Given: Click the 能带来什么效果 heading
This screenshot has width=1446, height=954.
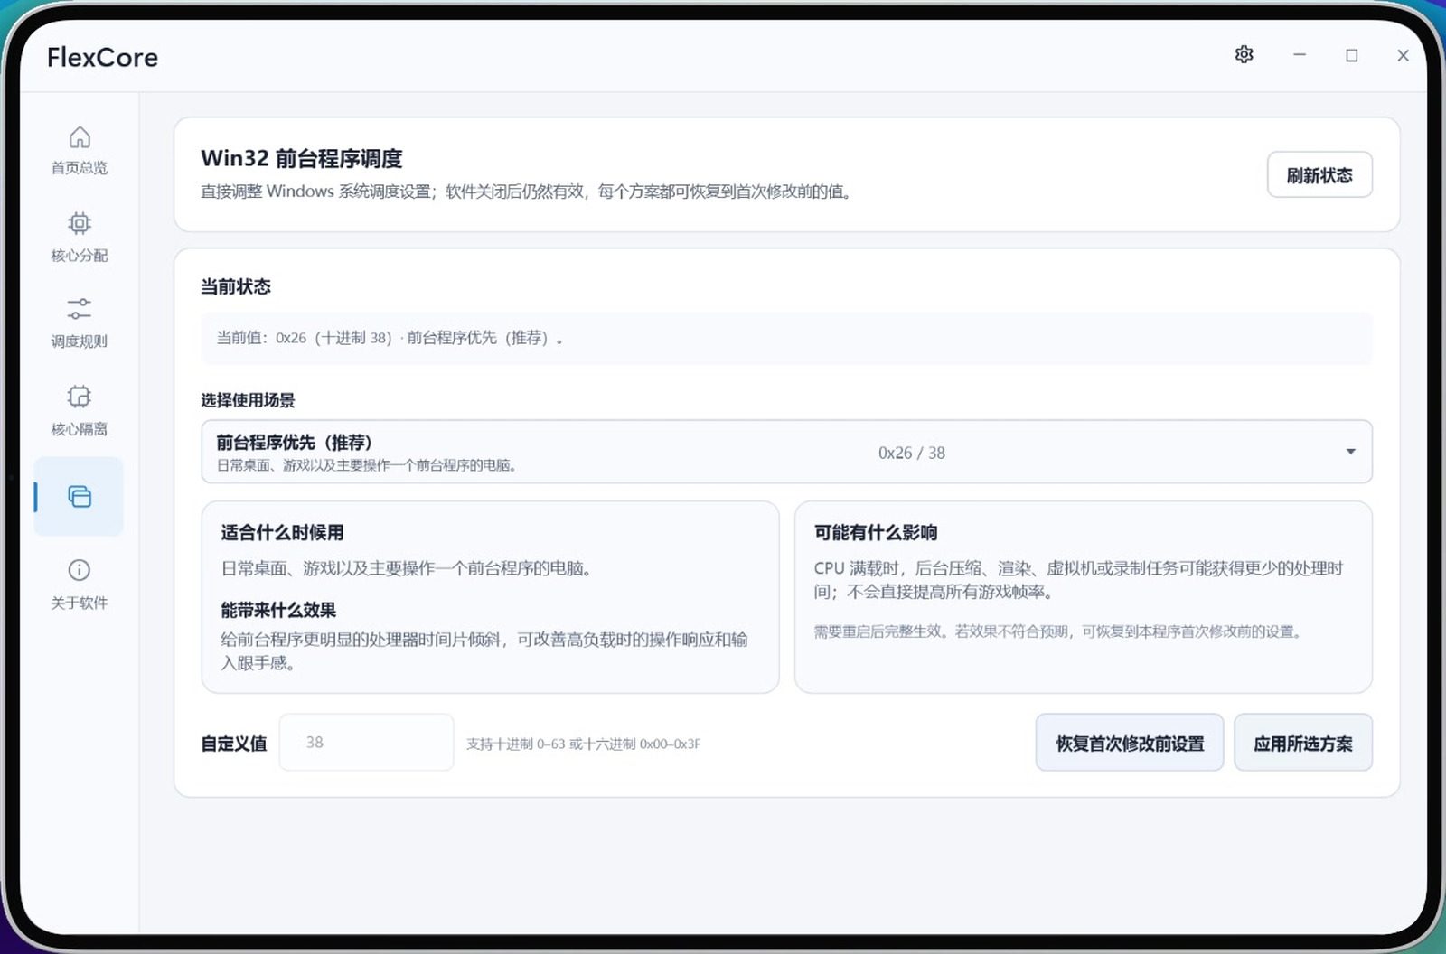Looking at the screenshot, I should coord(278,610).
